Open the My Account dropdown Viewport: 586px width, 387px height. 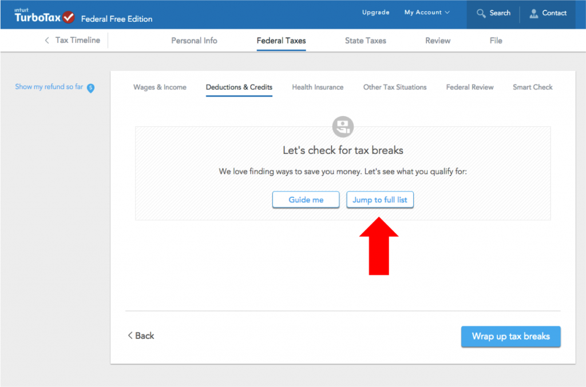coord(427,13)
